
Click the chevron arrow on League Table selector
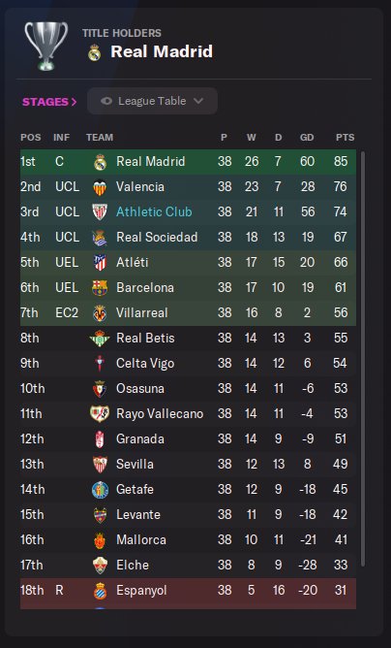[x=198, y=101]
